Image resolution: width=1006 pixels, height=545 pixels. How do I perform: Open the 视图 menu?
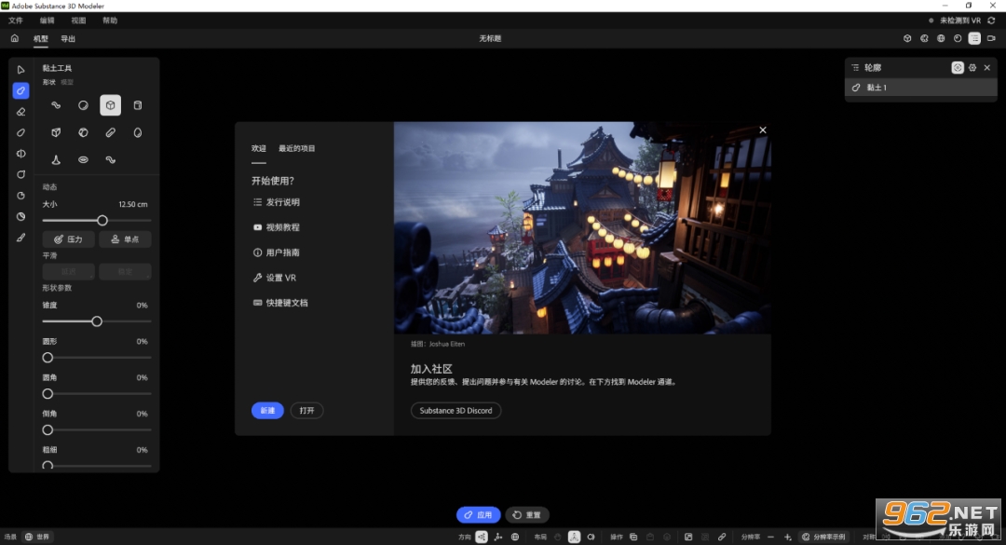[78, 20]
